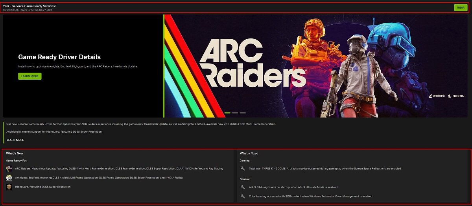Select the Yeni - GeForce Game Ready Sürücüsü header

pos(29,6)
